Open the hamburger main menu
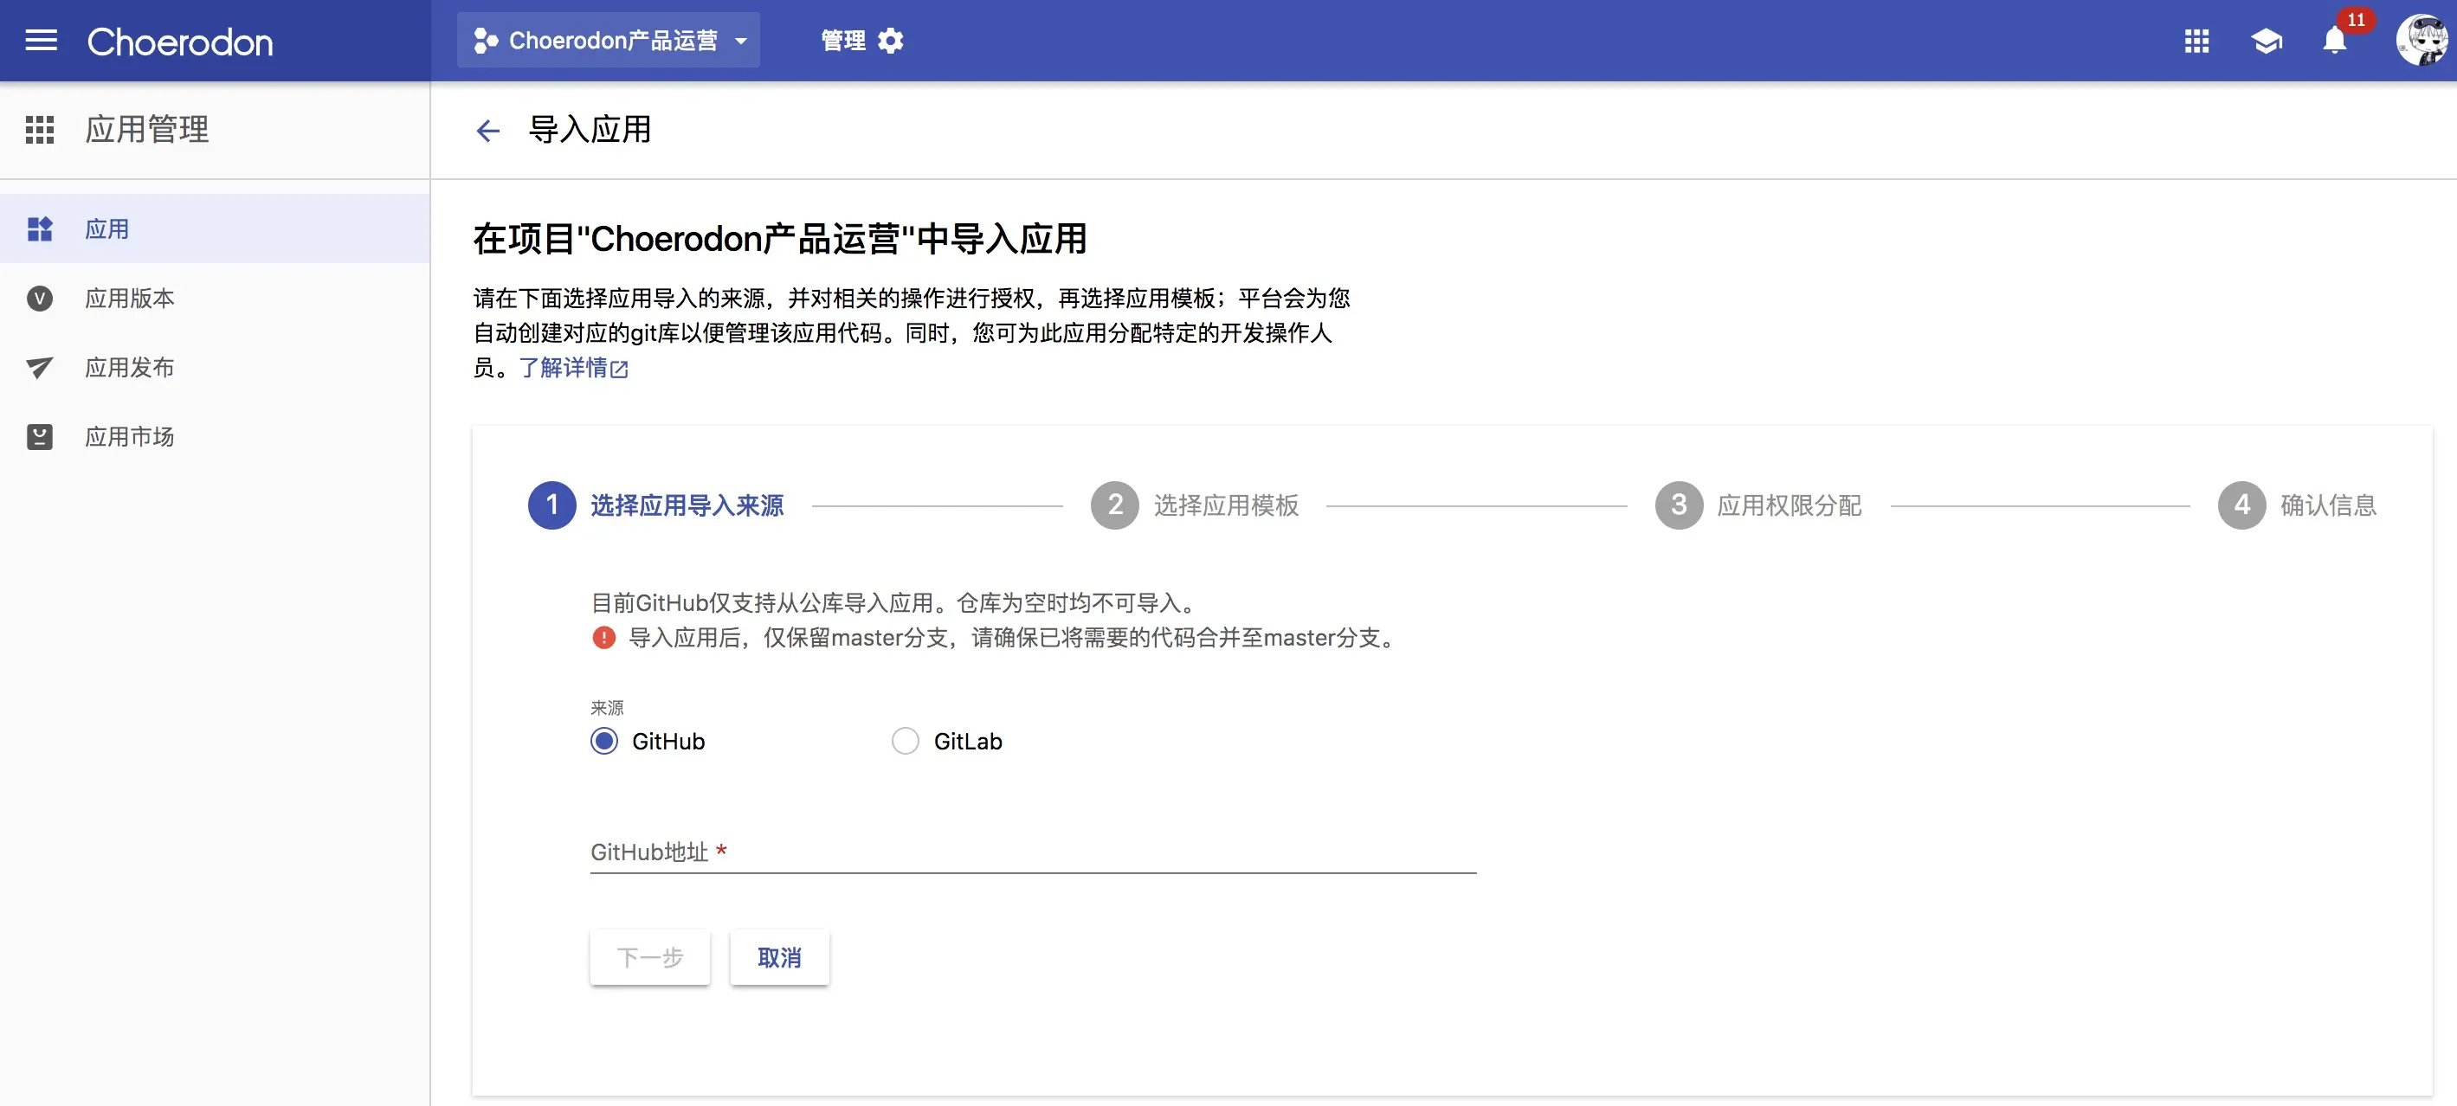 click(x=41, y=41)
